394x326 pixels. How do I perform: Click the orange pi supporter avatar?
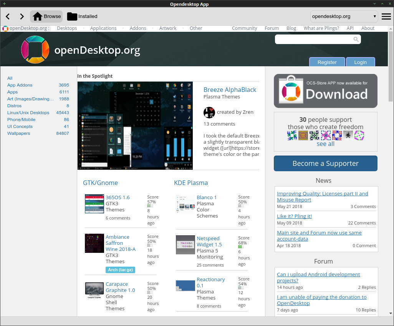point(303,136)
